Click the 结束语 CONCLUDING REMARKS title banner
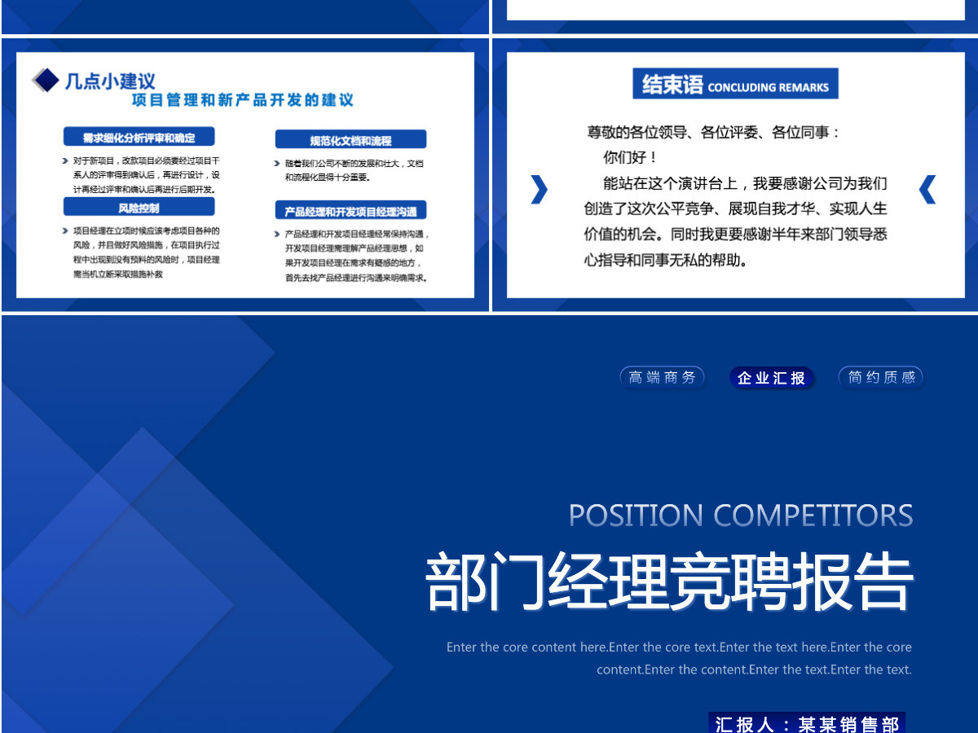The width and height of the screenshot is (978, 733). [x=735, y=84]
